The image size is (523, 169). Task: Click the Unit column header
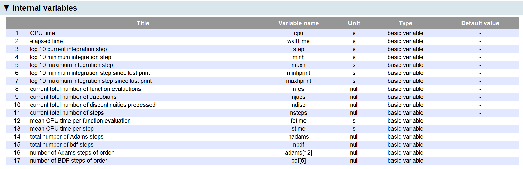click(354, 23)
